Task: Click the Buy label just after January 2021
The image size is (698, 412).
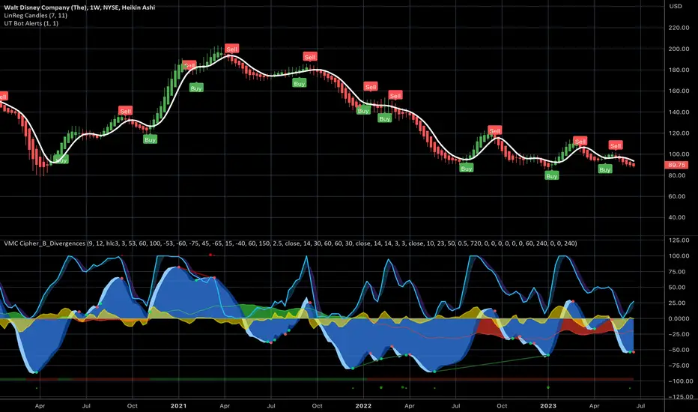Action: point(196,88)
